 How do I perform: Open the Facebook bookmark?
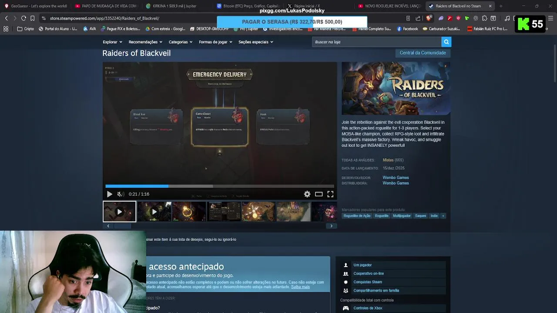coord(407,29)
